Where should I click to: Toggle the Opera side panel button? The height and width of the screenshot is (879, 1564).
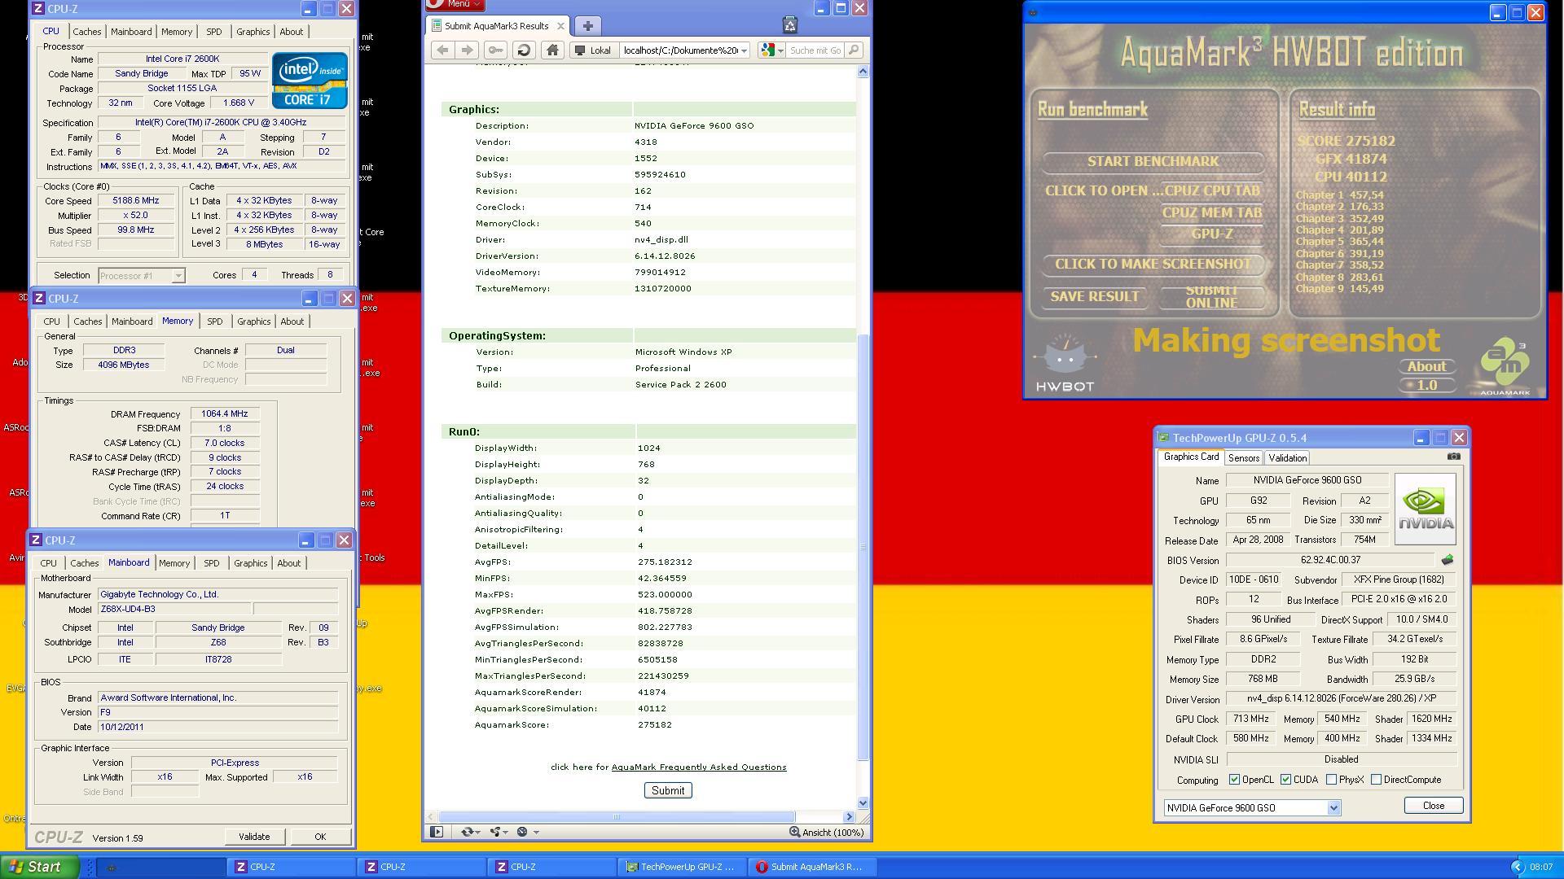437,832
